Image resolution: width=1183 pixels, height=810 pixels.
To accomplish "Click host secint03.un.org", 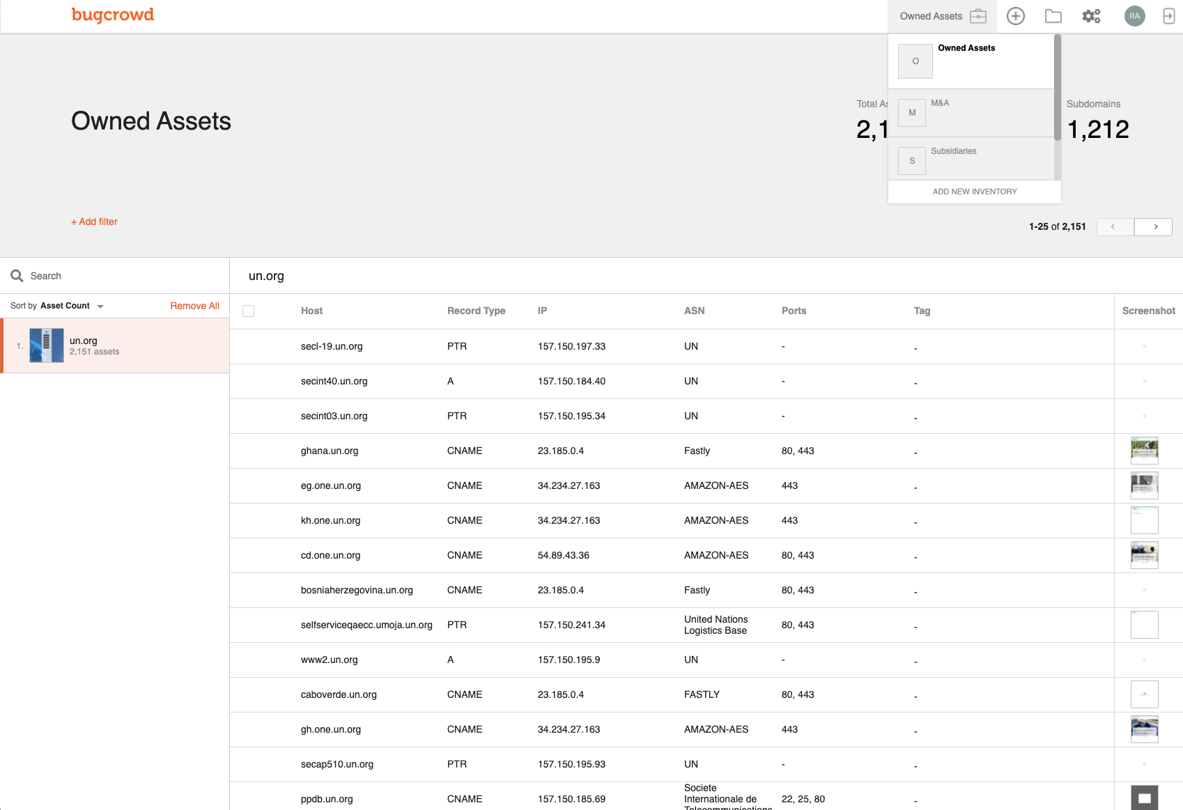I will (x=334, y=416).
